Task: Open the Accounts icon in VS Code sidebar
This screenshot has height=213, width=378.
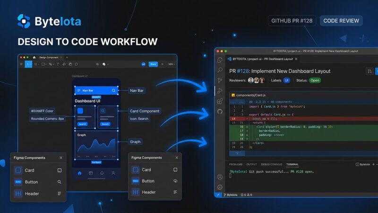Action: click(220, 177)
